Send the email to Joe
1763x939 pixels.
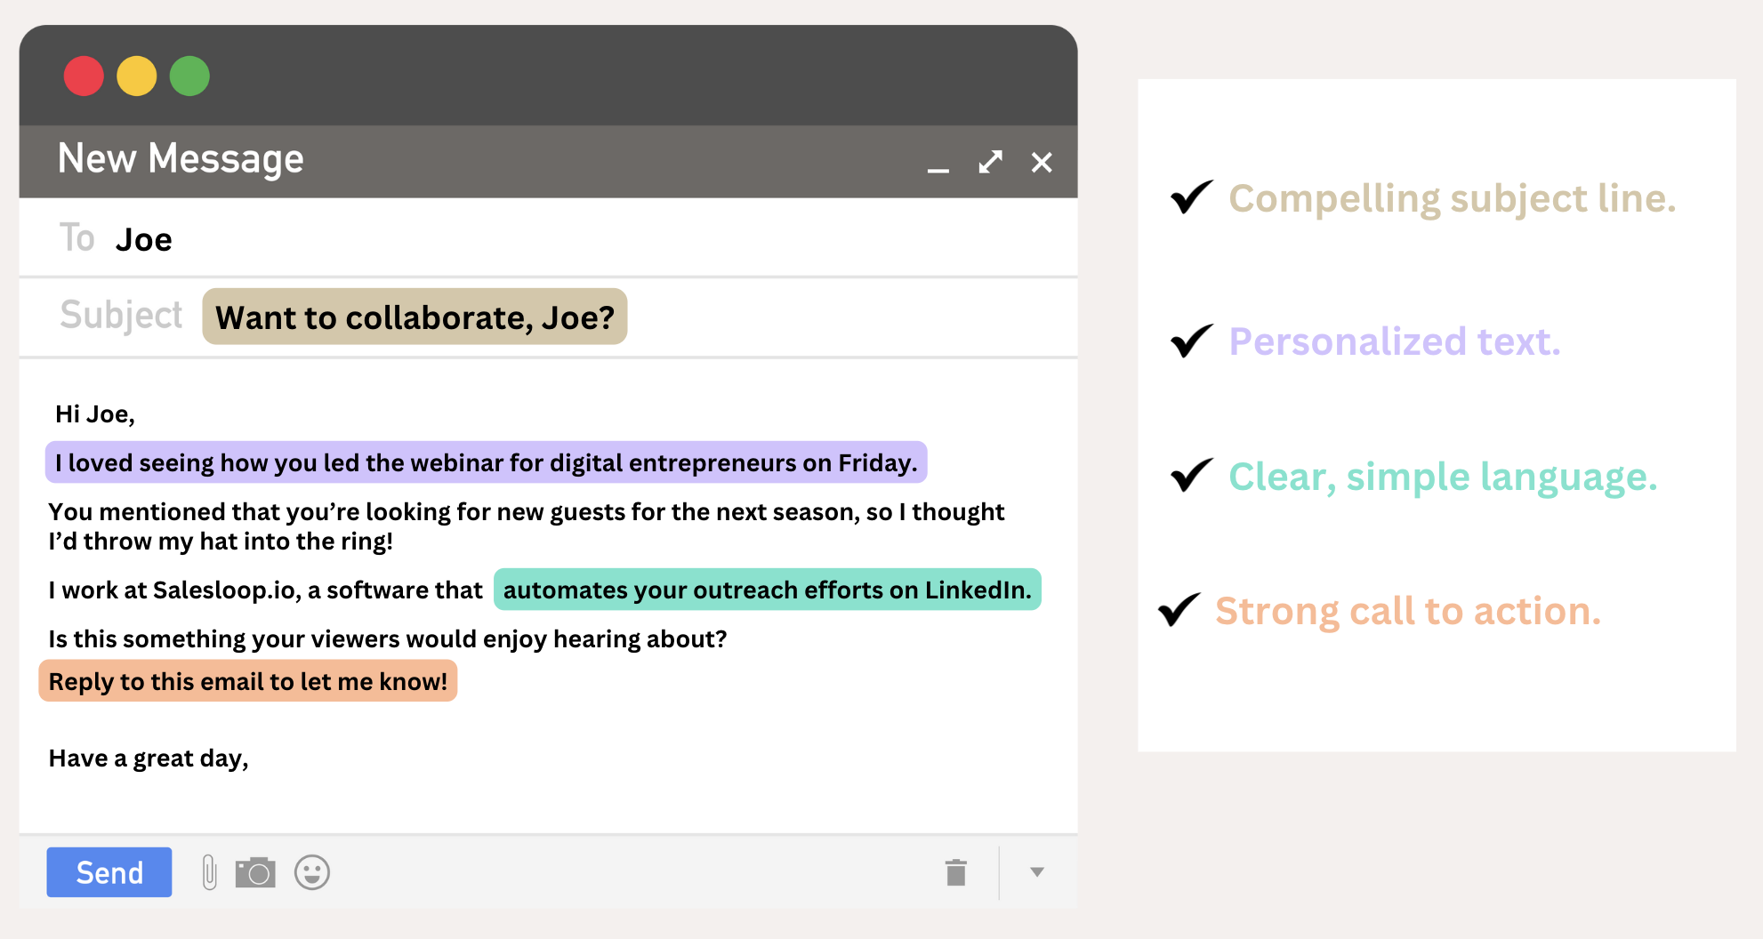click(x=109, y=872)
